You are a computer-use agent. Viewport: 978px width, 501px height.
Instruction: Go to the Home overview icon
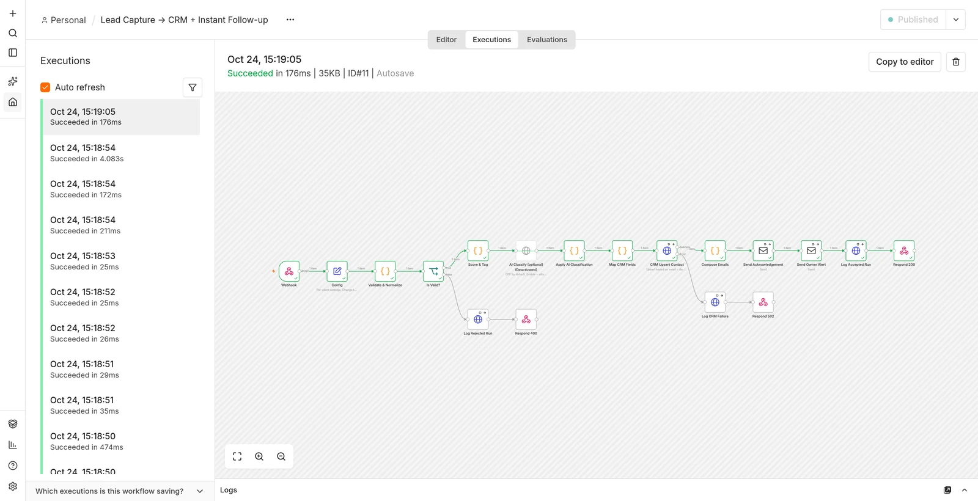point(13,102)
